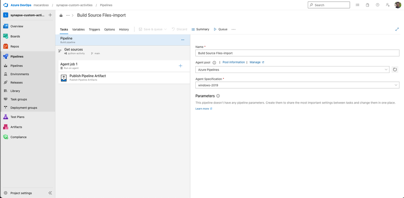Open the Learn more link
This screenshot has height=198, width=404.
tap(204, 108)
